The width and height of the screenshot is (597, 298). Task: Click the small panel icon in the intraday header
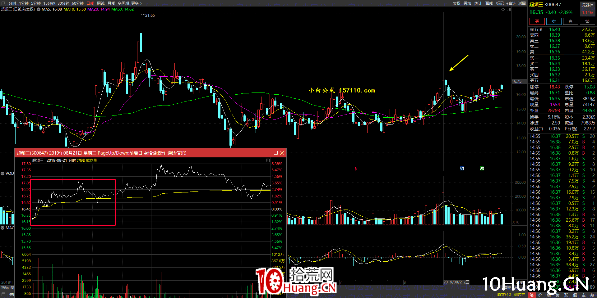[x=267, y=160]
